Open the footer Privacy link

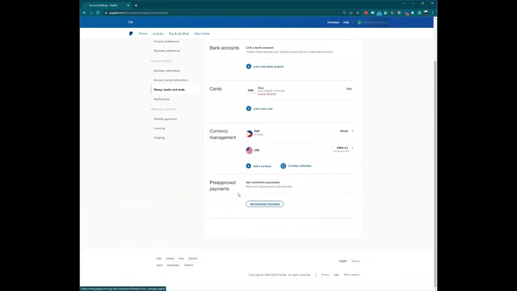tap(325, 274)
